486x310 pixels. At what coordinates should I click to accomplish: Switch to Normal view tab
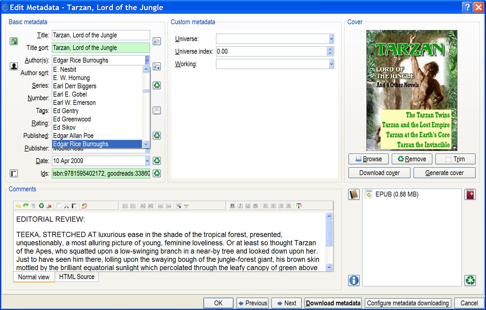pyautogui.click(x=34, y=277)
